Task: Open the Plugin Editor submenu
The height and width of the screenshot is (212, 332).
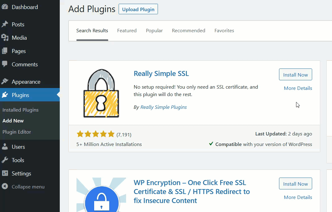Action: (x=17, y=132)
